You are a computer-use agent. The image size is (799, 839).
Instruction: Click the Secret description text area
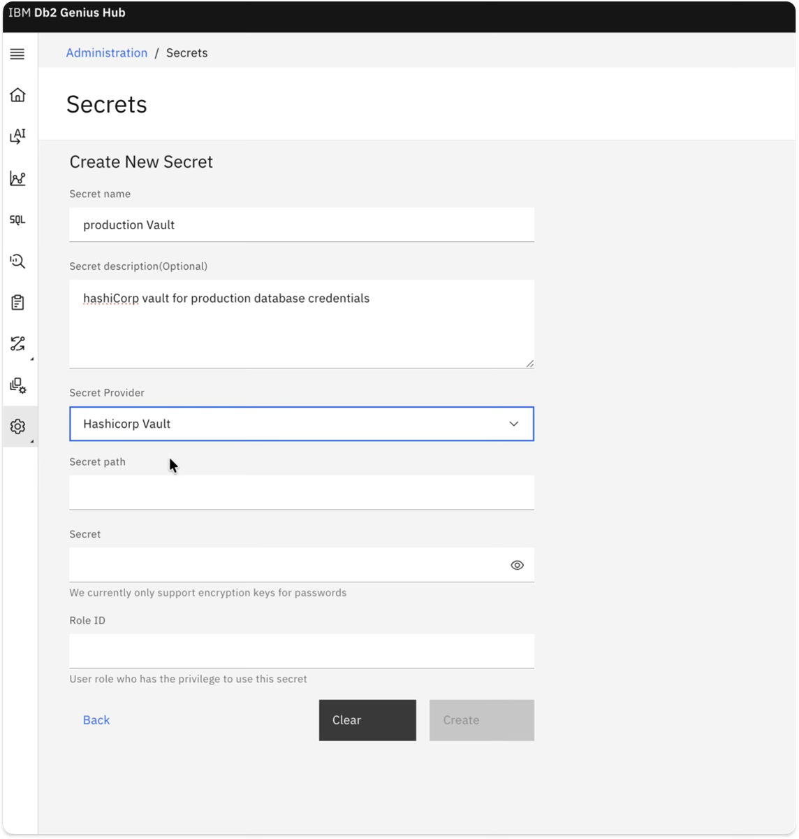tap(302, 324)
